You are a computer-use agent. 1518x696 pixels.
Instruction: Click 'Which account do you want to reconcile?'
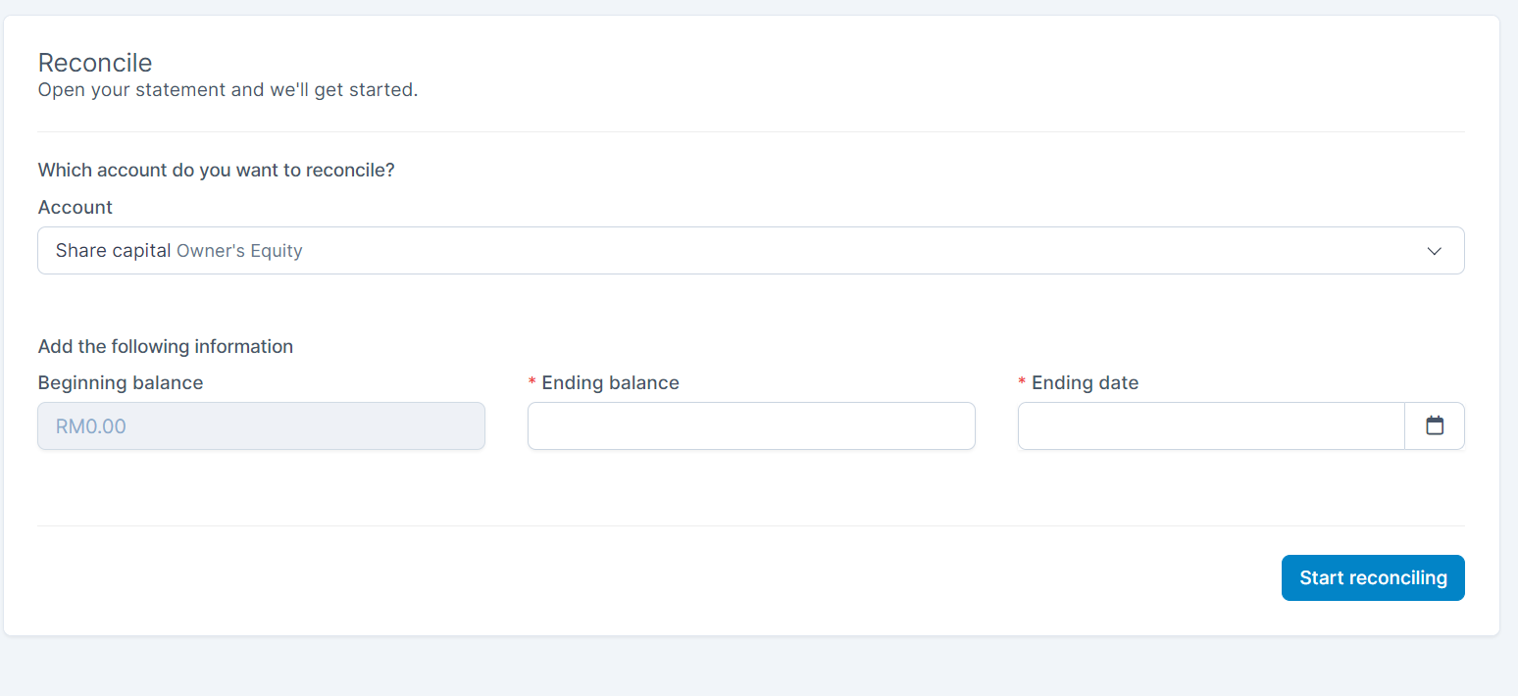[x=216, y=170]
